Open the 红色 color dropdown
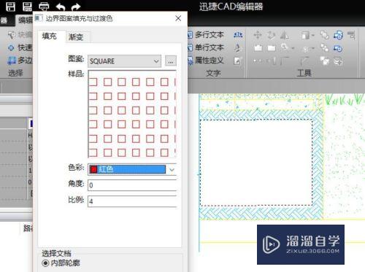 (x=172, y=169)
